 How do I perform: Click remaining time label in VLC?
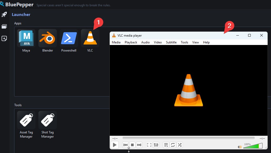tap(262, 138)
